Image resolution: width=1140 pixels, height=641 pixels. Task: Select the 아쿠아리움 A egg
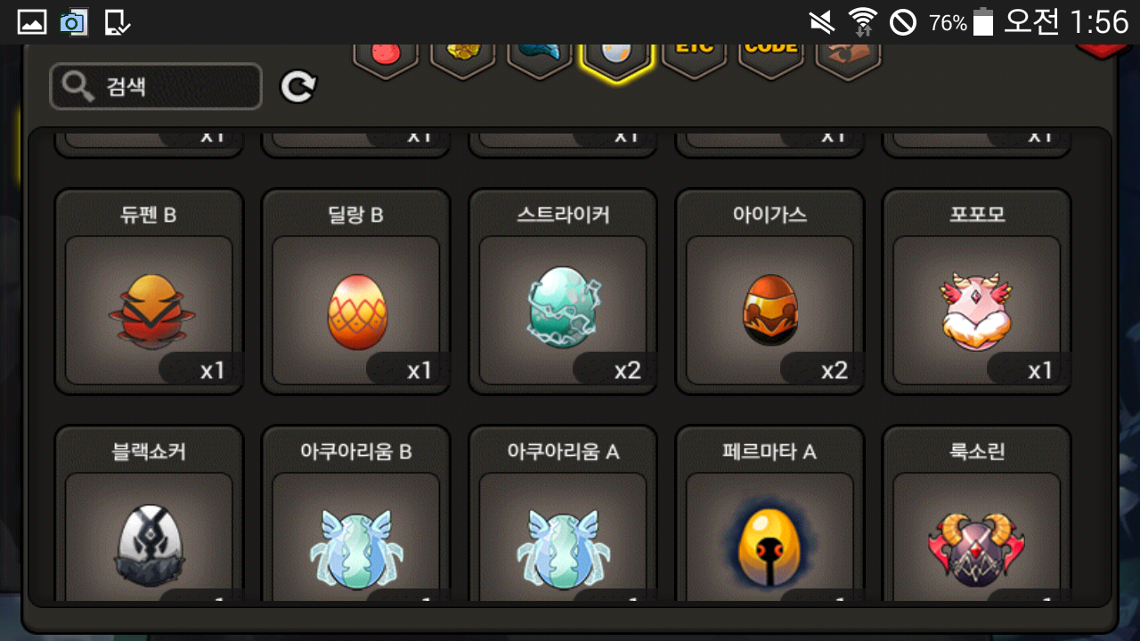(x=563, y=514)
